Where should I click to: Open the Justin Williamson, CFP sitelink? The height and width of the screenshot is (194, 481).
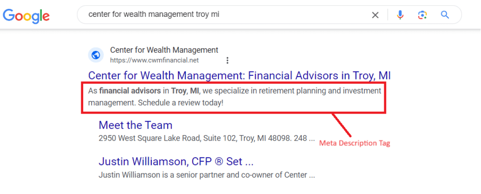[x=176, y=162]
